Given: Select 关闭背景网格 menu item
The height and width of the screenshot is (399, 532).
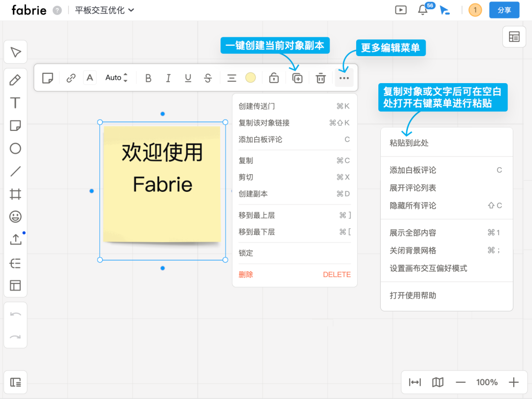Looking at the screenshot, I should coord(446,250).
